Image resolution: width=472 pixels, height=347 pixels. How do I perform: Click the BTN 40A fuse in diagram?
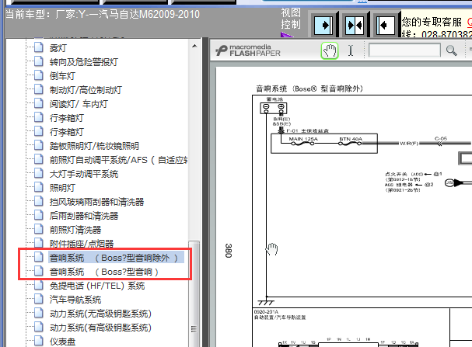(x=351, y=141)
